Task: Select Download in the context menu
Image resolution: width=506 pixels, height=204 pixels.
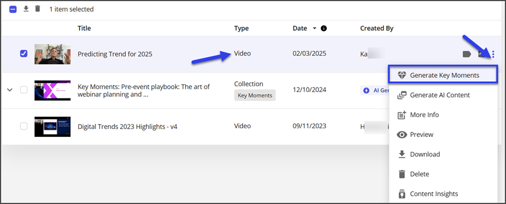Action: coord(443,154)
